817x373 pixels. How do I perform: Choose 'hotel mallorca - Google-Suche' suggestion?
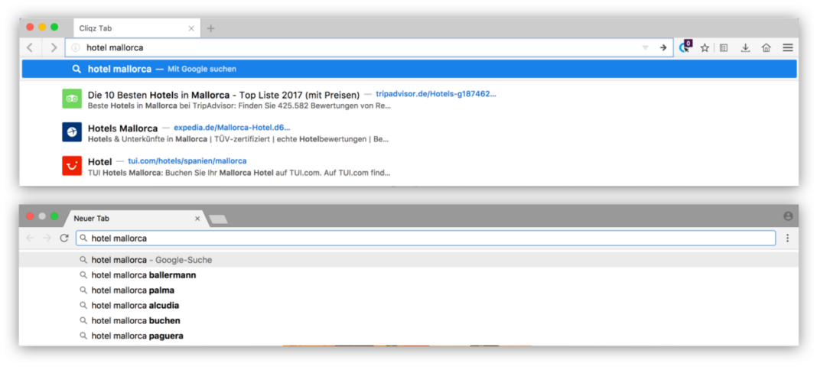(409, 260)
